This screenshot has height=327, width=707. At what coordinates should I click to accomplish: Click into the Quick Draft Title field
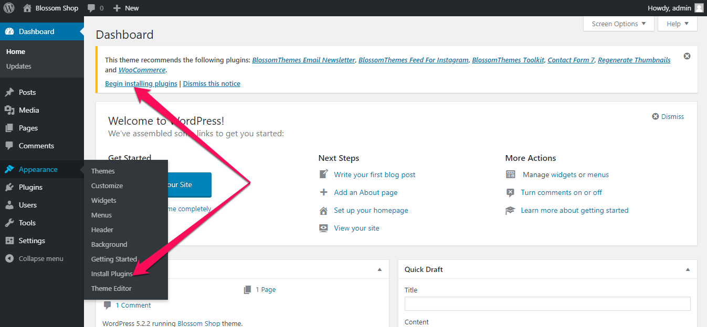(x=547, y=303)
